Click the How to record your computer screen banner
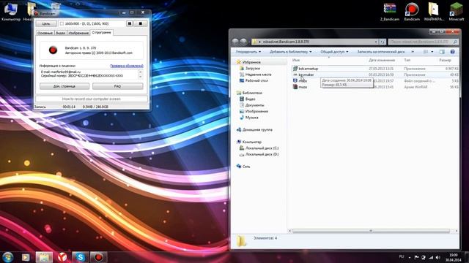 (x=91, y=99)
